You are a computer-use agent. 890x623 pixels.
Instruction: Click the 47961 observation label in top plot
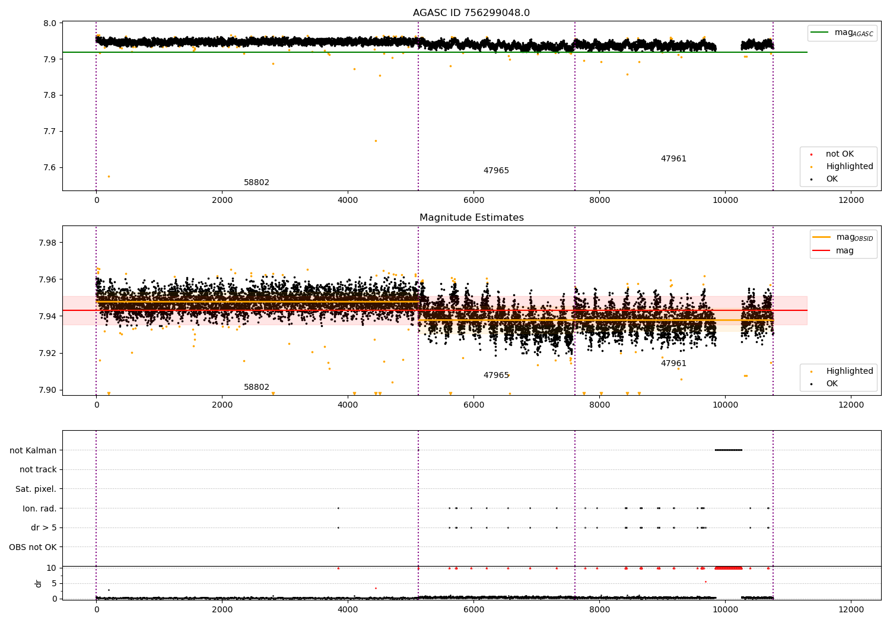coord(673,159)
